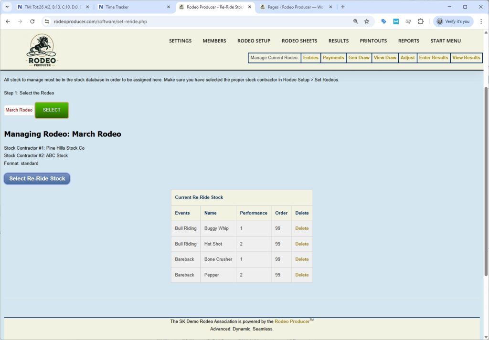
Task: Switch to the Time Tracker tab
Action: pyautogui.click(x=134, y=7)
